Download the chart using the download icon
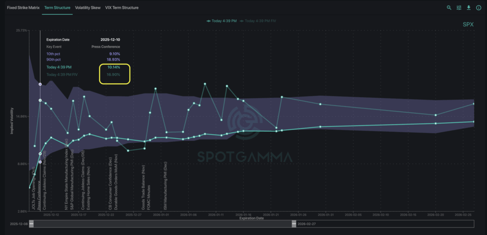487x235 pixels. (x=469, y=8)
